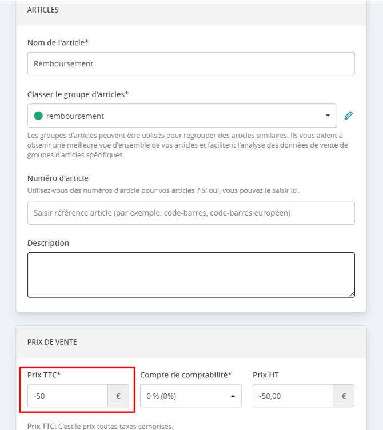Screen dimensions: 383x430
Task: Open the Compte de comptabilité dropdown
Action: tap(191, 396)
